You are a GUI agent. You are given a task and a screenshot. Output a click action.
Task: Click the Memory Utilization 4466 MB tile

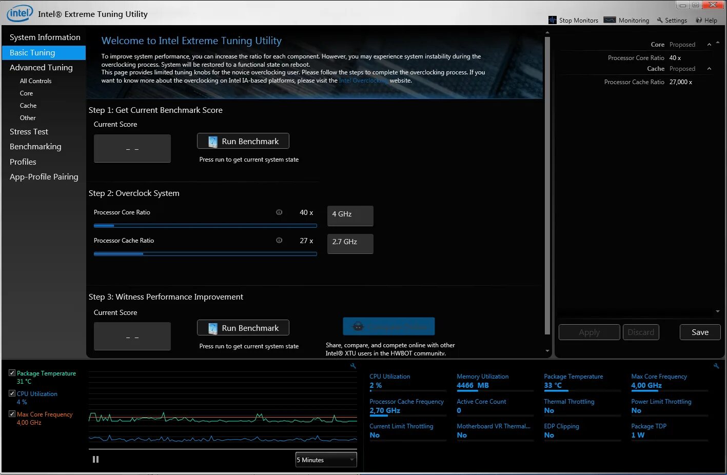pyautogui.click(x=495, y=381)
